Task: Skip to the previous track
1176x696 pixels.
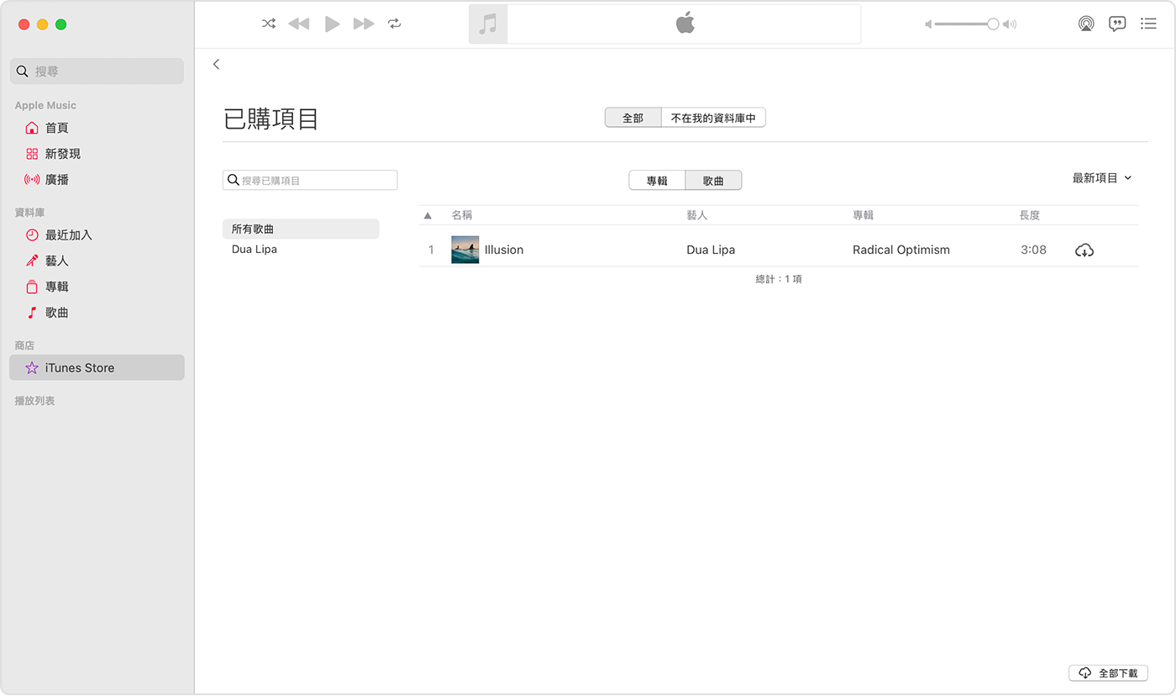Action: (298, 24)
